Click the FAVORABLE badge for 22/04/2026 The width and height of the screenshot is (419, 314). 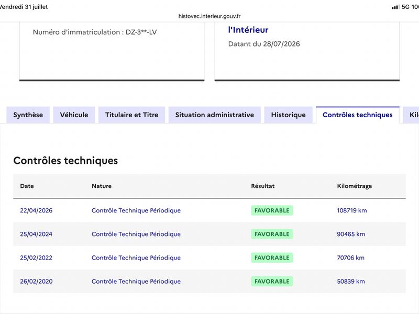(272, 210)
